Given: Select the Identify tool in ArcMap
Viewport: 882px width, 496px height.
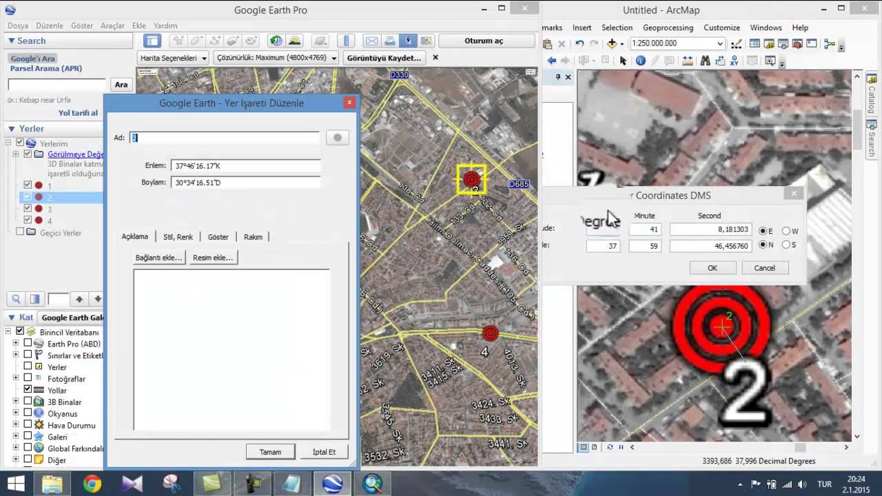Looking at the screenshot, I should click(640, 61).
